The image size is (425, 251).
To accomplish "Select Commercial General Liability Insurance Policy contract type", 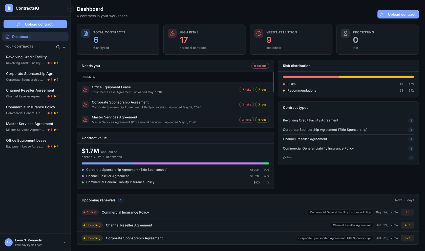I will click(348, 149).
